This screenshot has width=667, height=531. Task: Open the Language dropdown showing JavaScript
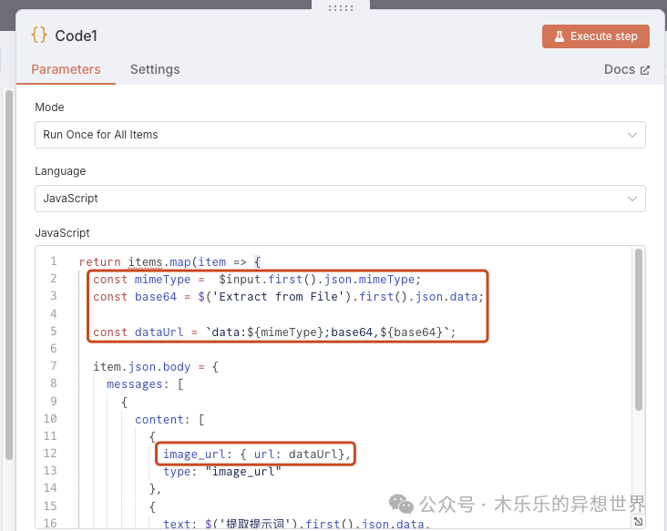[x=340, y=199]
